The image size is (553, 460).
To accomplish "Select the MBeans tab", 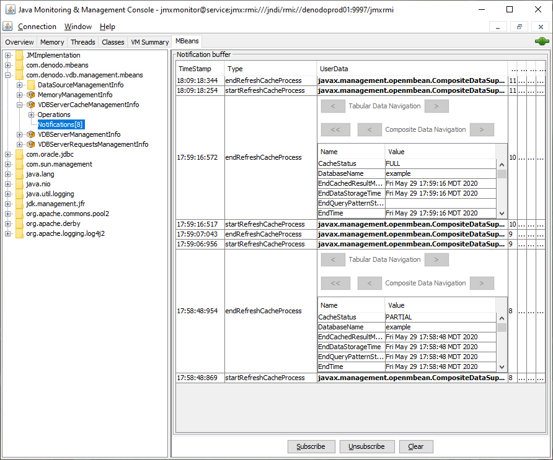I will (x=187, y=41).
